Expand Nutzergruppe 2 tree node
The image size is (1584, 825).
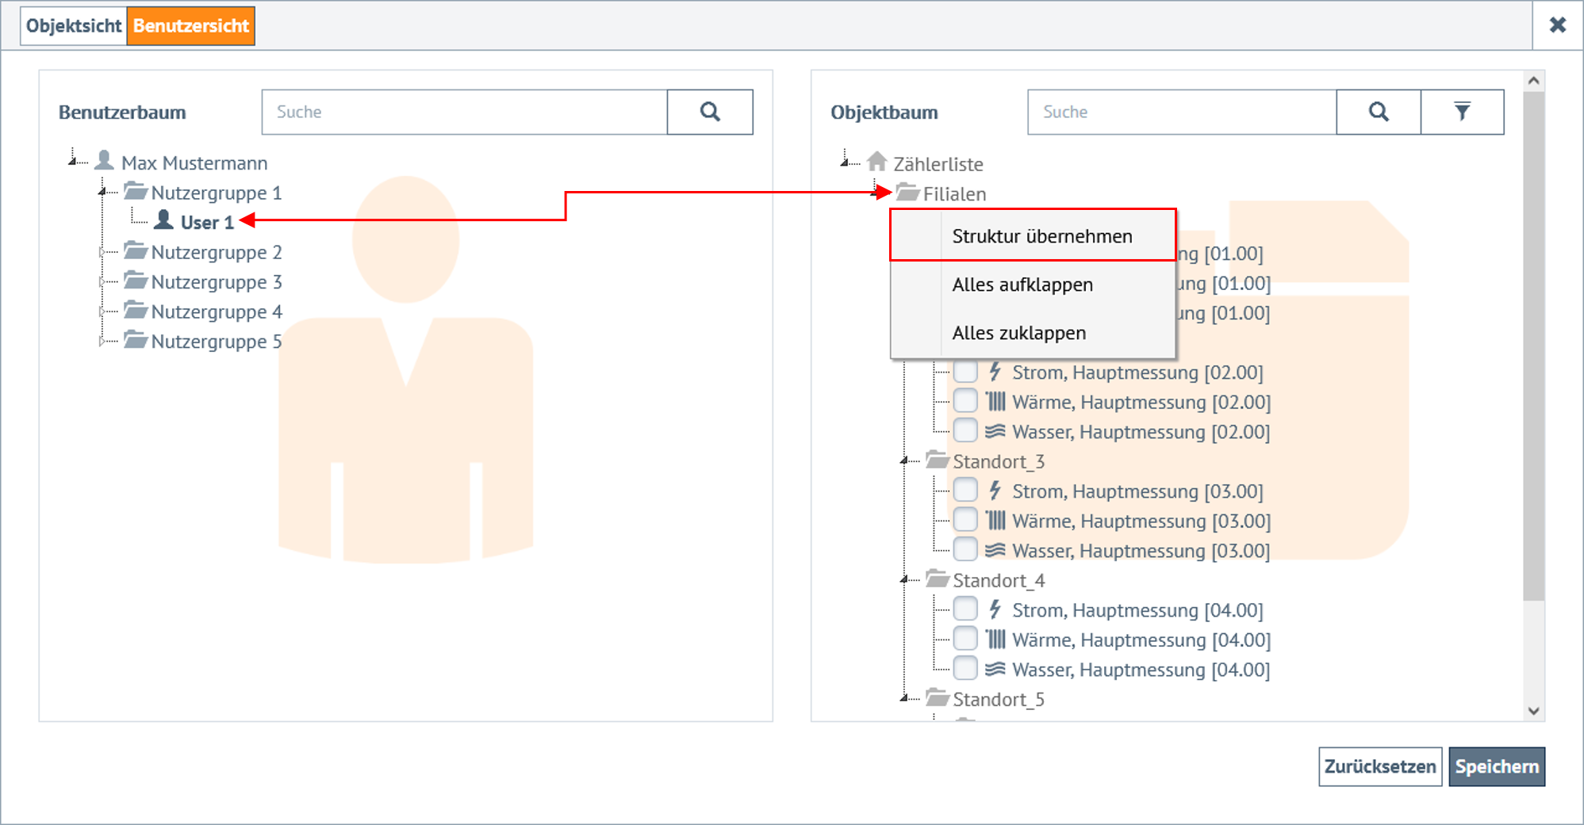(102, 252)
